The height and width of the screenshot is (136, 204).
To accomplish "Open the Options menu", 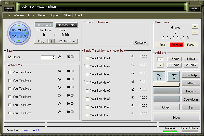I will (56, 15).
